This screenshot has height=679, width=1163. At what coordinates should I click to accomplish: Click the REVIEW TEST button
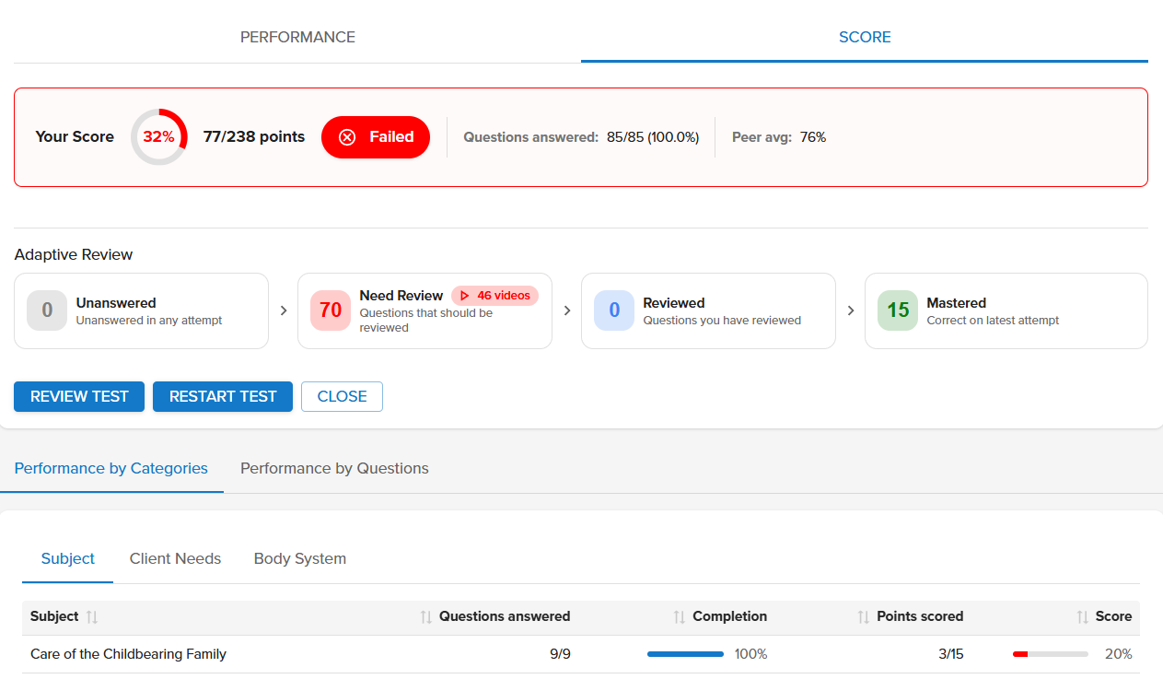click(78, 396)
